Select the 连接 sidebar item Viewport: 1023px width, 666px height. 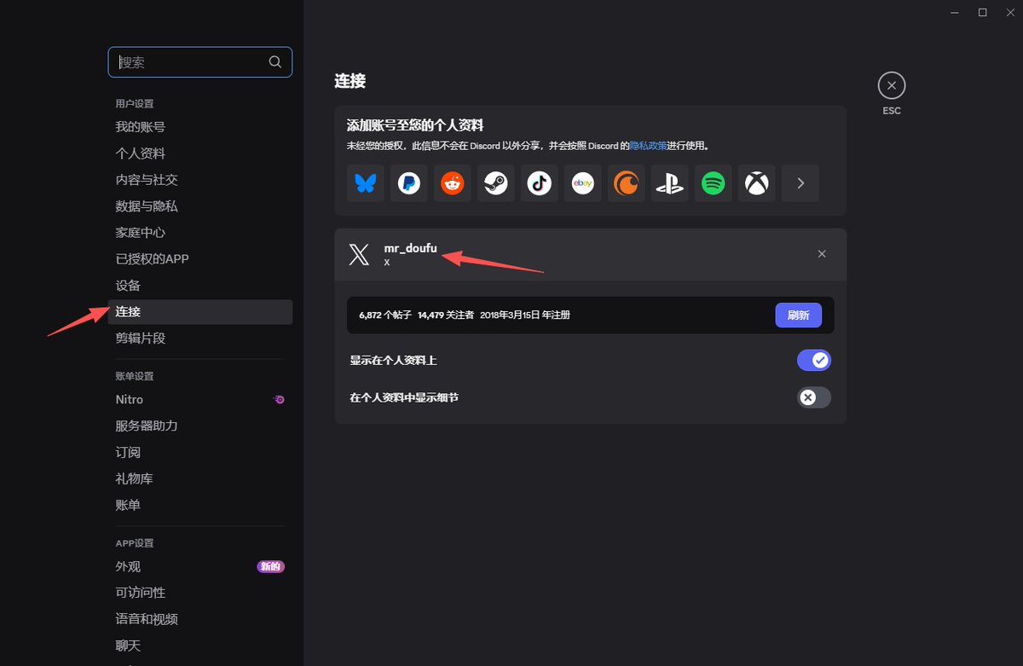(x=200, y=312)
